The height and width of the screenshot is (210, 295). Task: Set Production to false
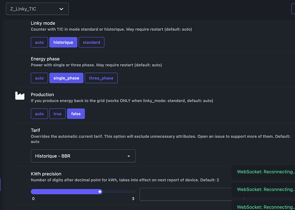(x=76, y=114)
